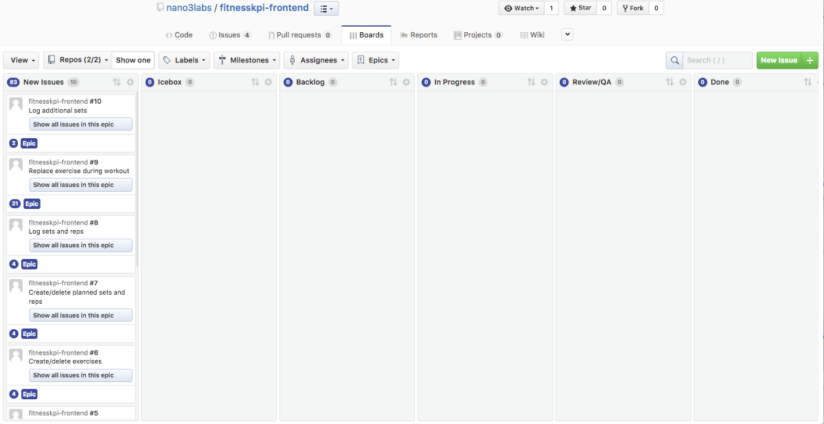Open the Milestones filter dropdown

(247, 60)
